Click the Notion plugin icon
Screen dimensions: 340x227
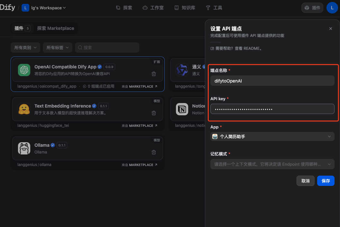click(x=182, y=109)
